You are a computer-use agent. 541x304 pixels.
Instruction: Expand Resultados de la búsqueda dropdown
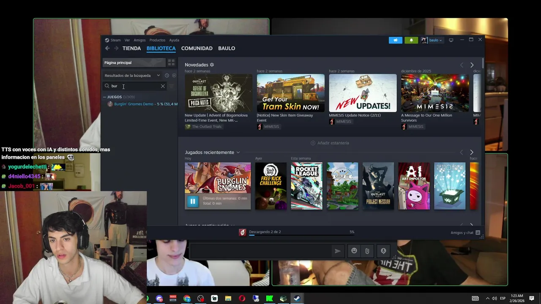[132, 76]
